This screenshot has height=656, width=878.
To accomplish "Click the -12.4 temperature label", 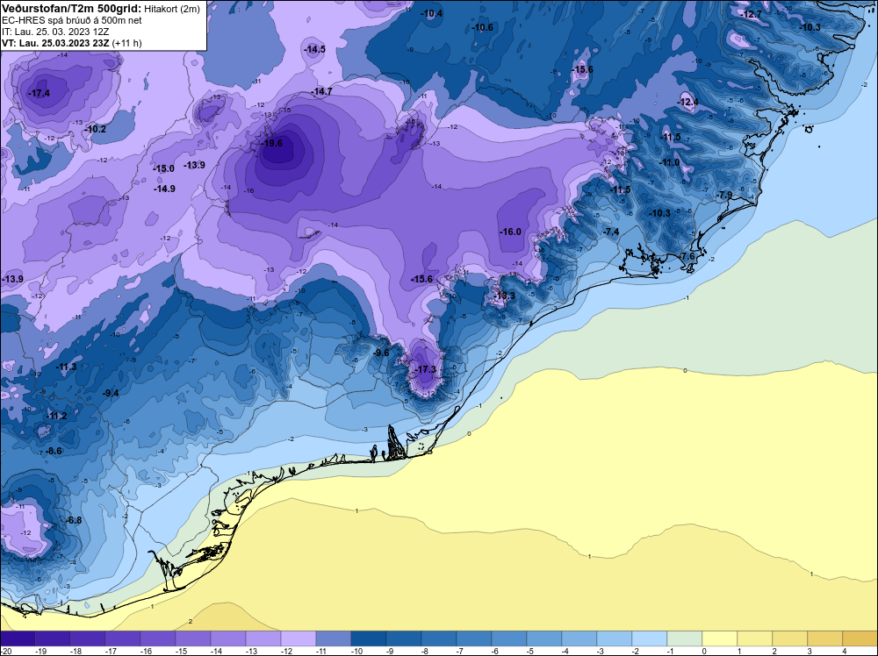I will click(x=688, y=103).
